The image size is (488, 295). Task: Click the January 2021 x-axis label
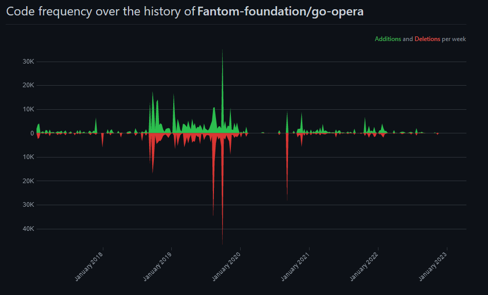click(295, 267)
